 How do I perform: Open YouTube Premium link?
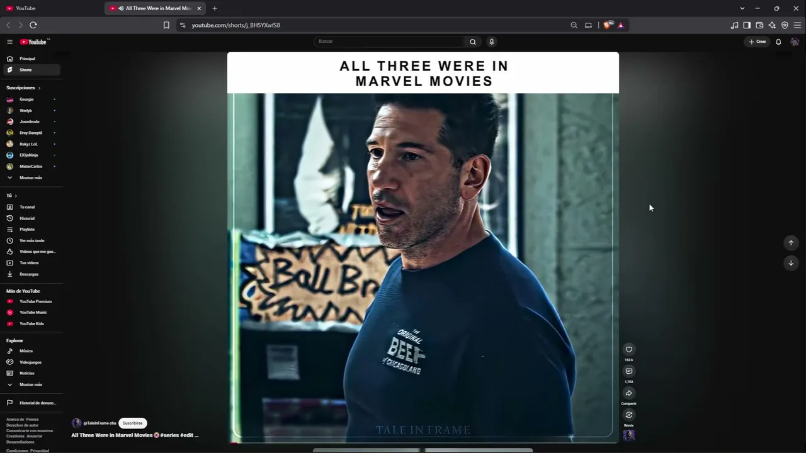click(32, 301)
